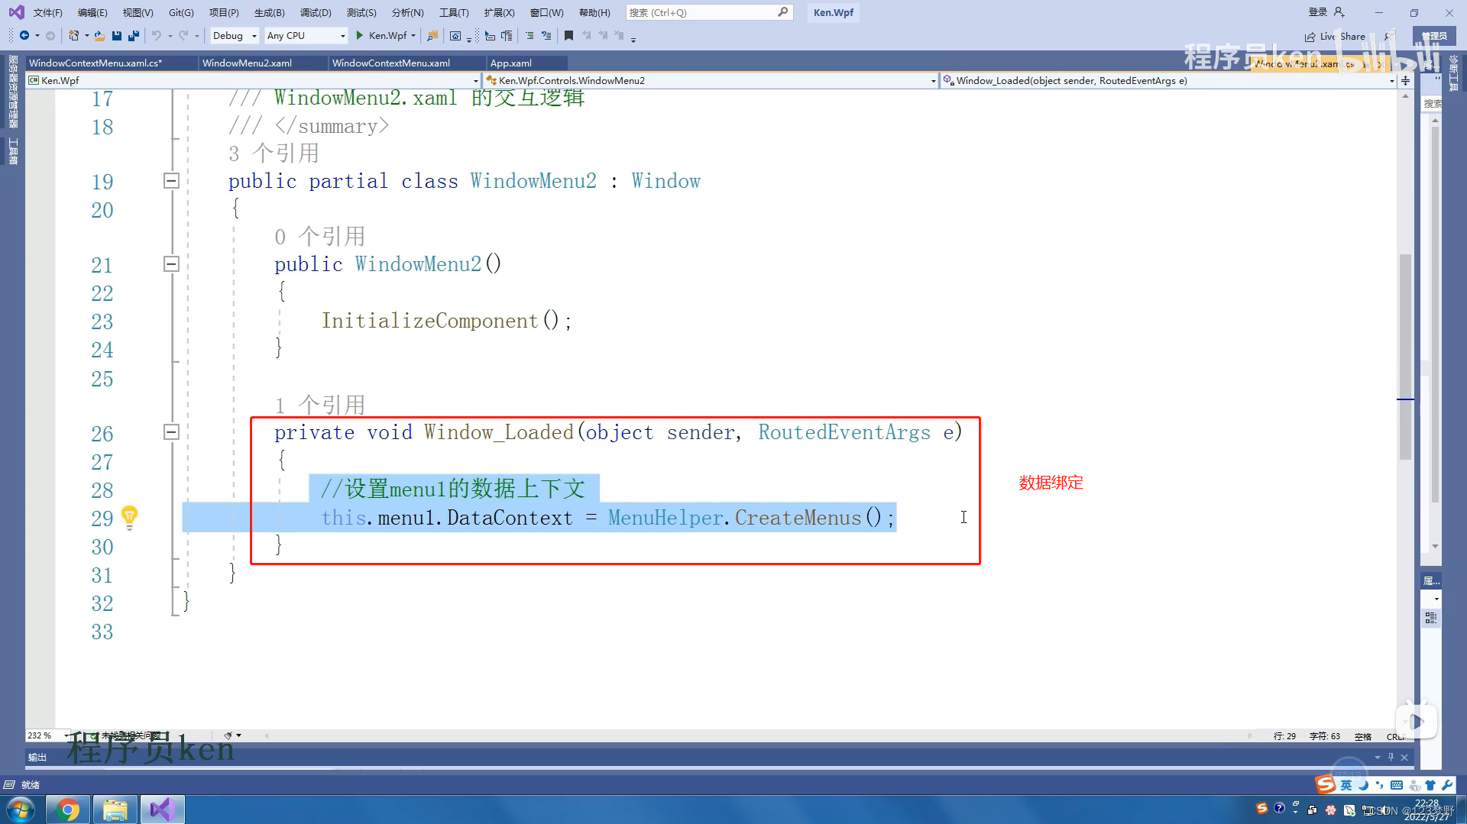
Task: Click the 3 个引用 references link above the class
Action: [x=274, y=153]
